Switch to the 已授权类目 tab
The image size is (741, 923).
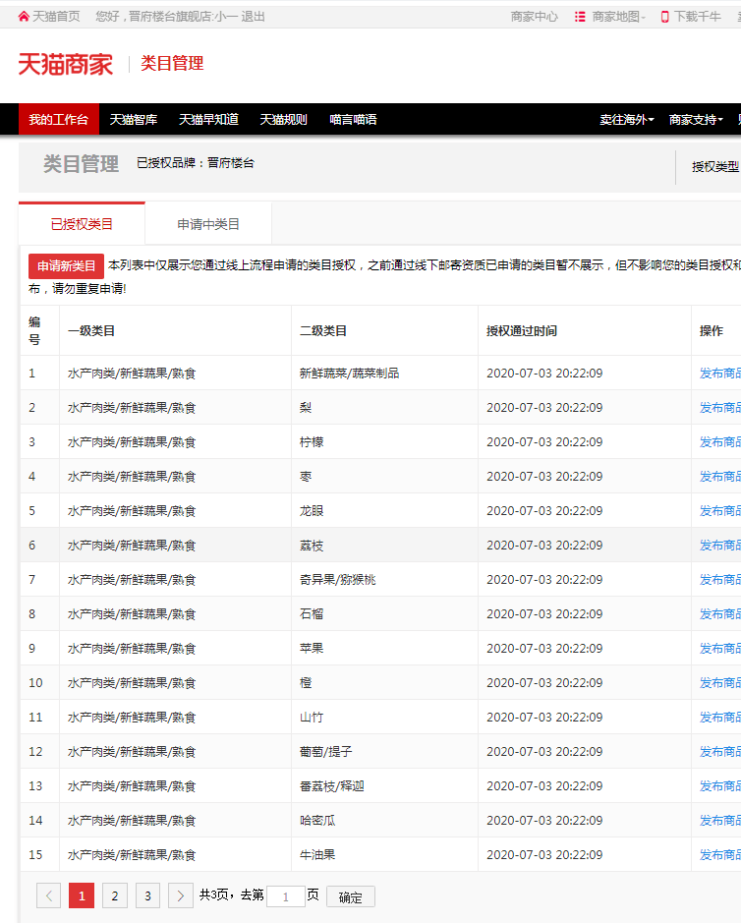[x=82, y=224]
